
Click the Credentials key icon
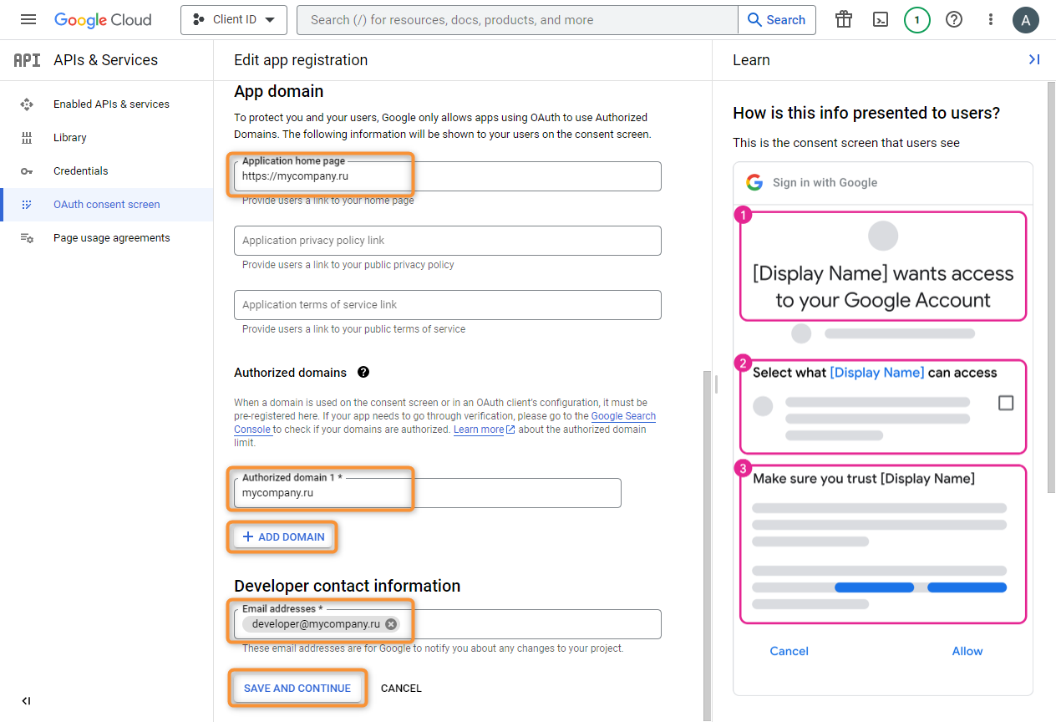[x=27, y=171]
